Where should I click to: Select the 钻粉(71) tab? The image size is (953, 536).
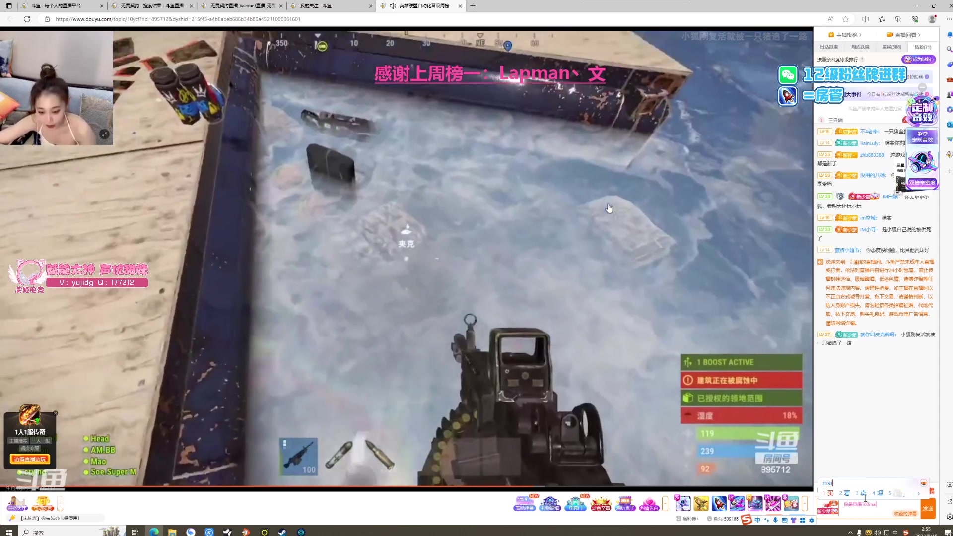pyautogui.click(x=923, y=47)
